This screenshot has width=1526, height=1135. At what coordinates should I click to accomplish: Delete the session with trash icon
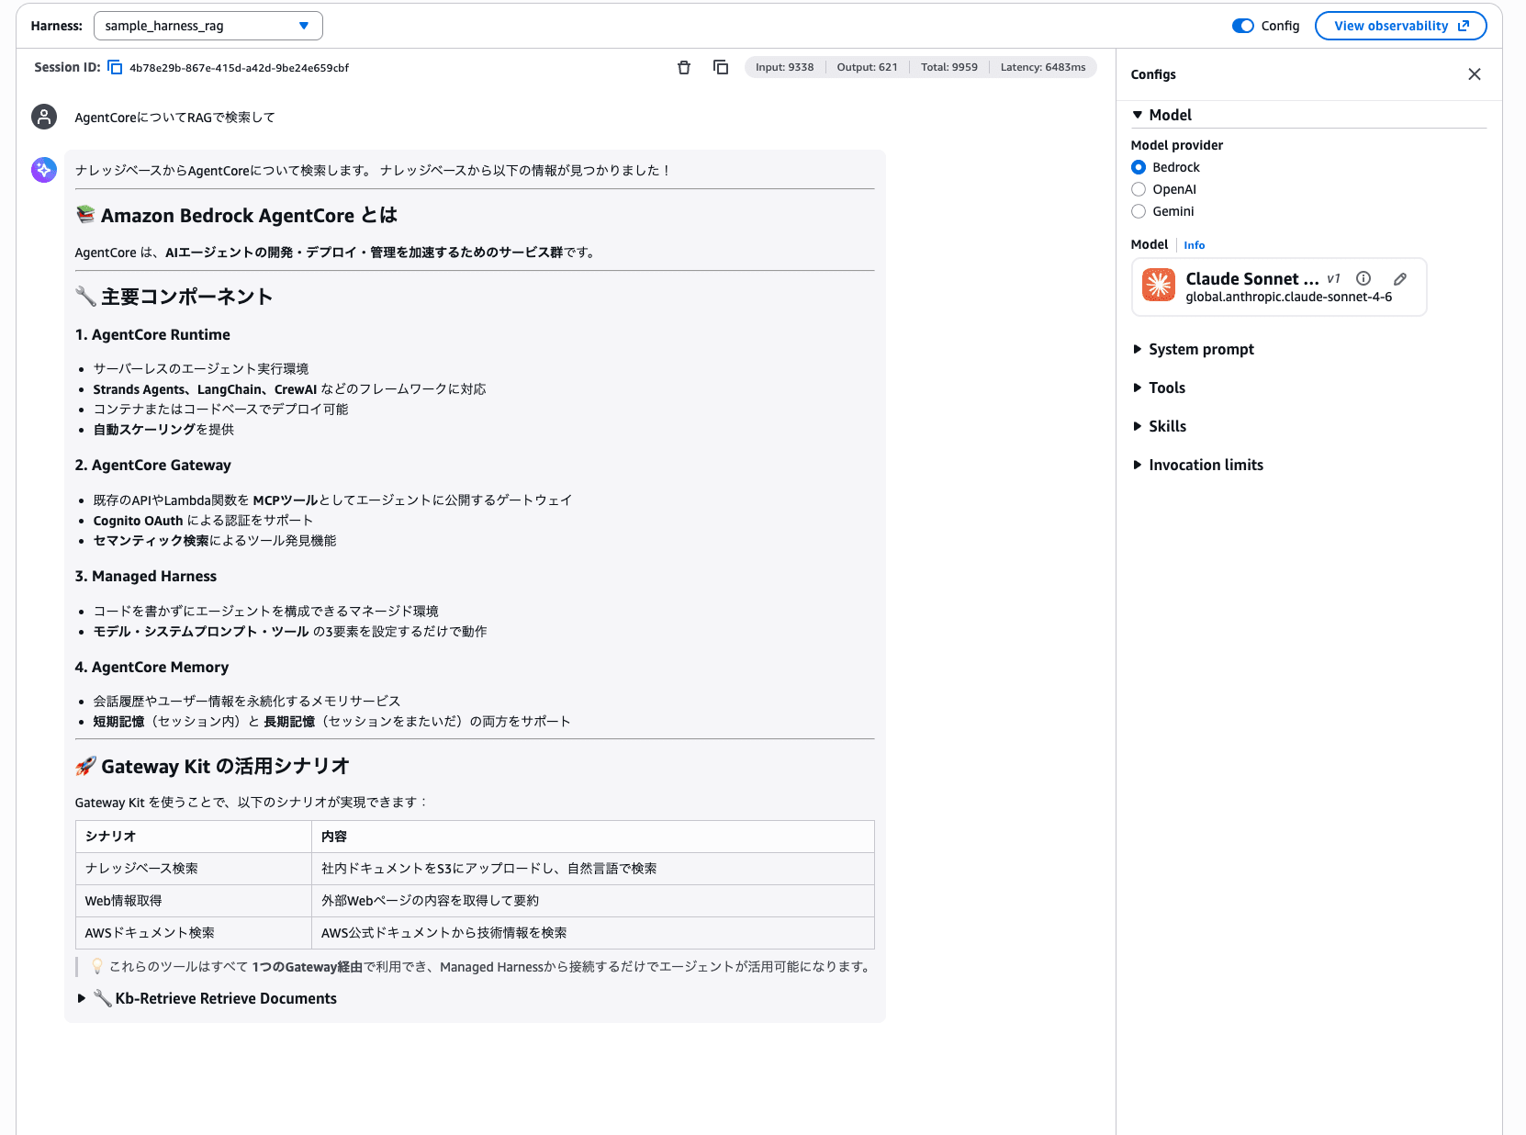pos(684,67)
